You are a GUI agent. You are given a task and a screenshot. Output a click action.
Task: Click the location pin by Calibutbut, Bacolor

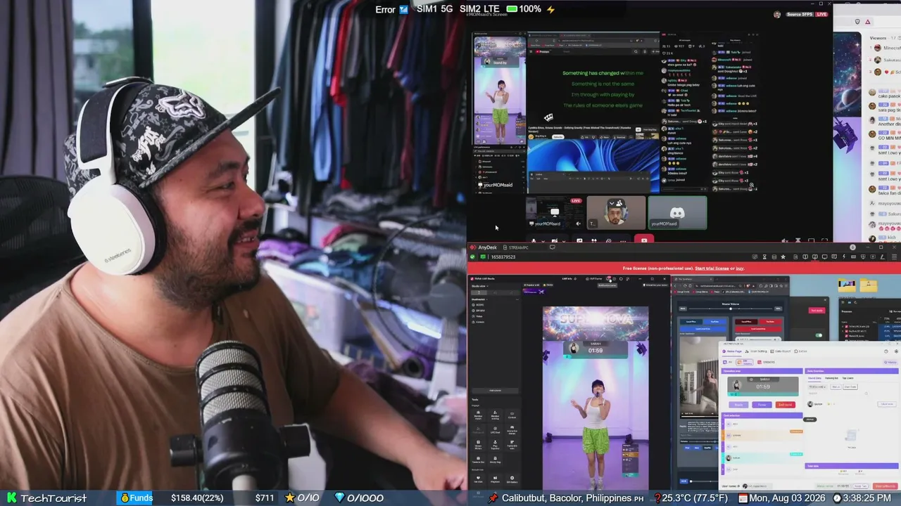(493, 498)
